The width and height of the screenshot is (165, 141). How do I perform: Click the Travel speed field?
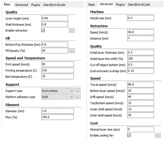(141, 85)
